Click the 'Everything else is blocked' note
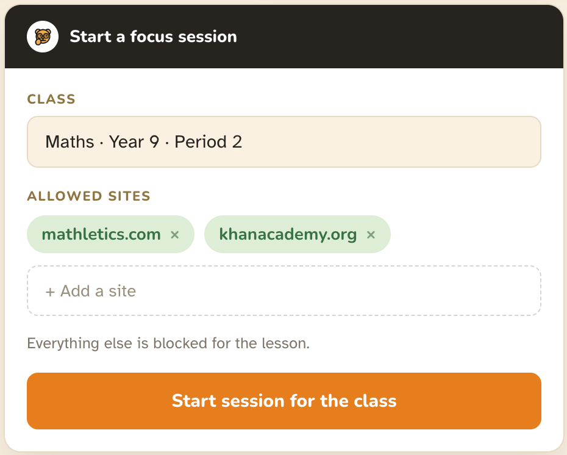 [x=168, y=343]
